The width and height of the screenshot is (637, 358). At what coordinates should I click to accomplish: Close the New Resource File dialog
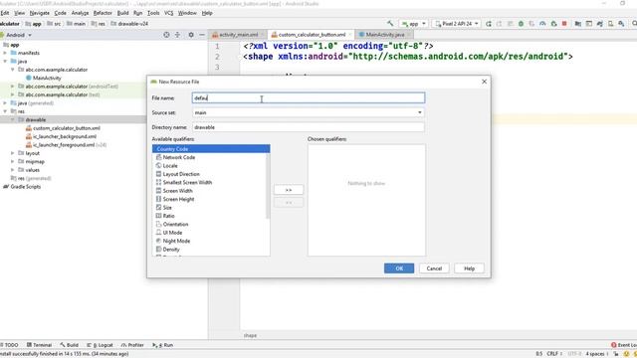click(484, 82)
